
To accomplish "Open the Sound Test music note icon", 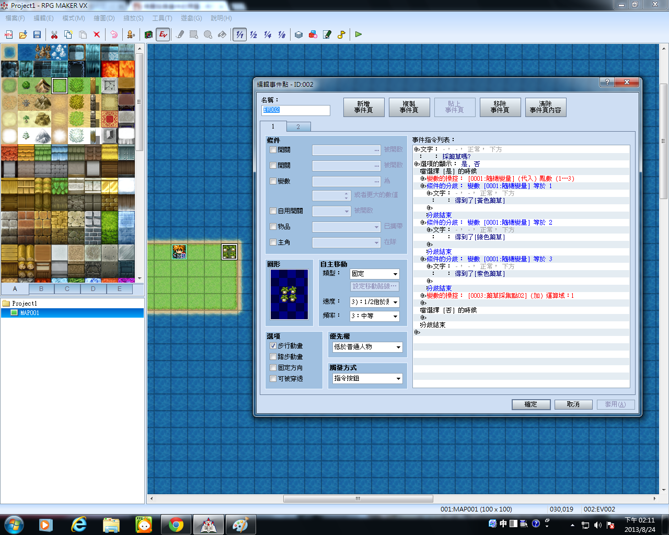I will click(341, 34).
